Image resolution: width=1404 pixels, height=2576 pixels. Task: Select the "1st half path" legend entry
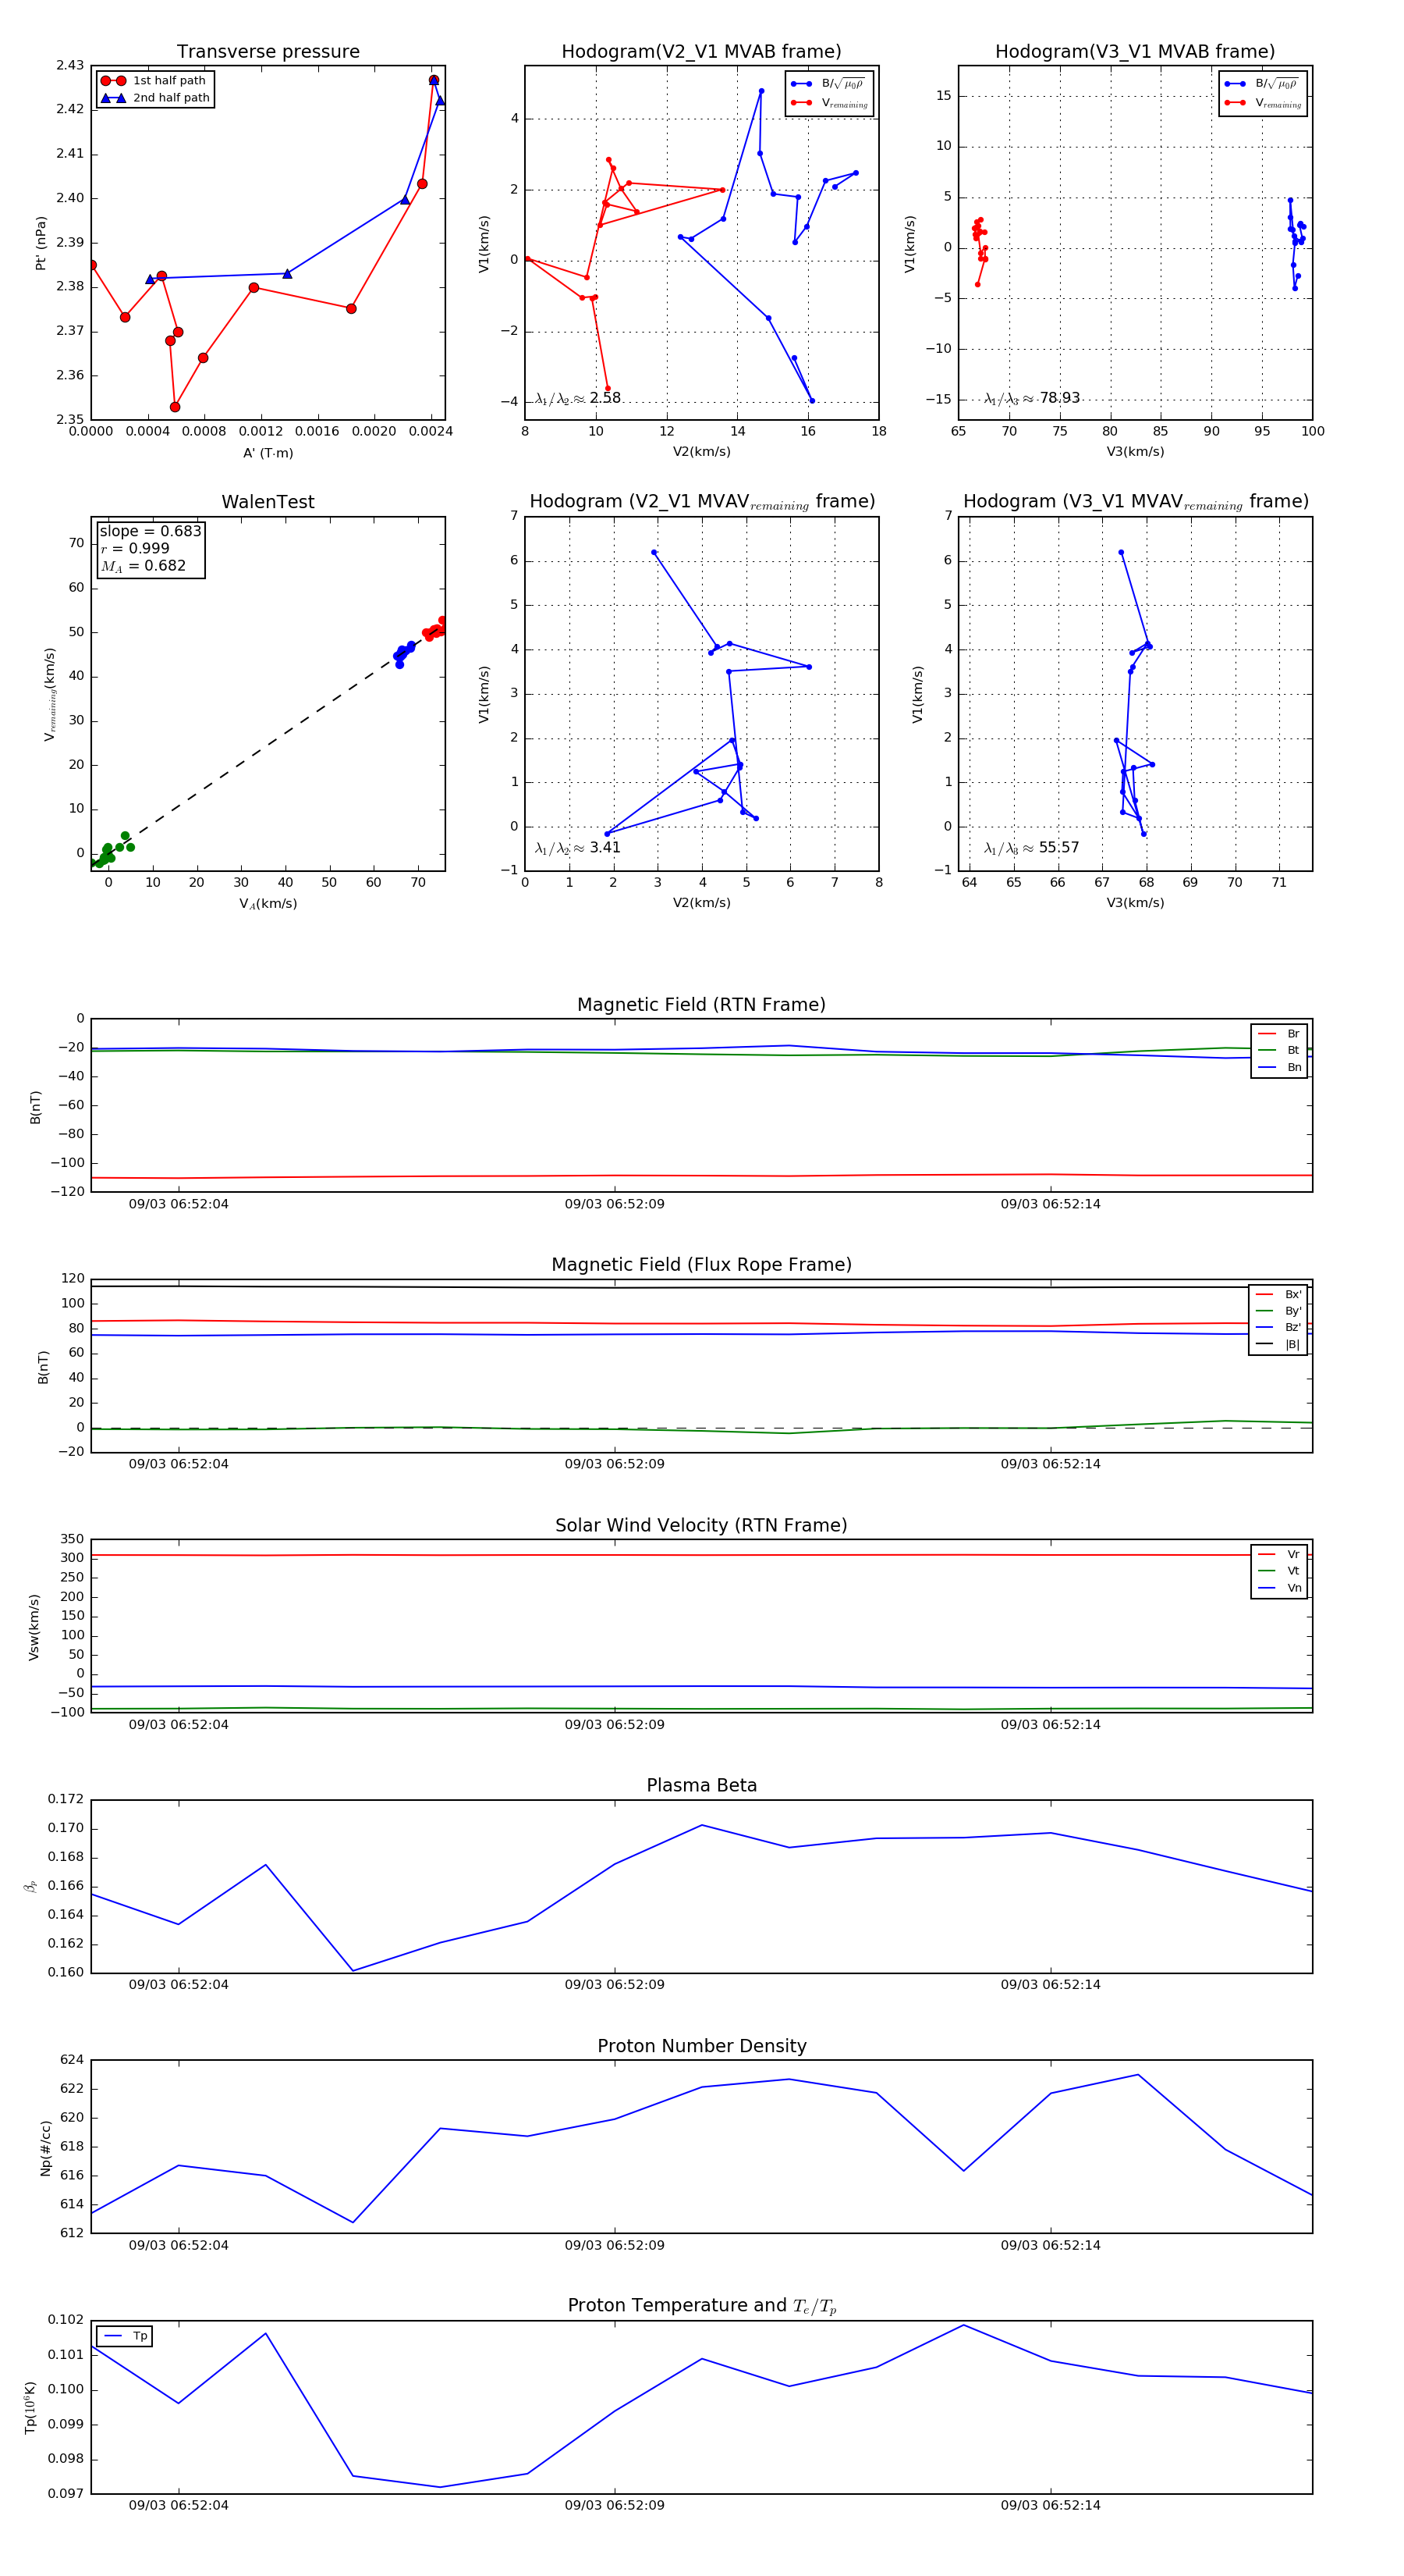tap(154, 81)
